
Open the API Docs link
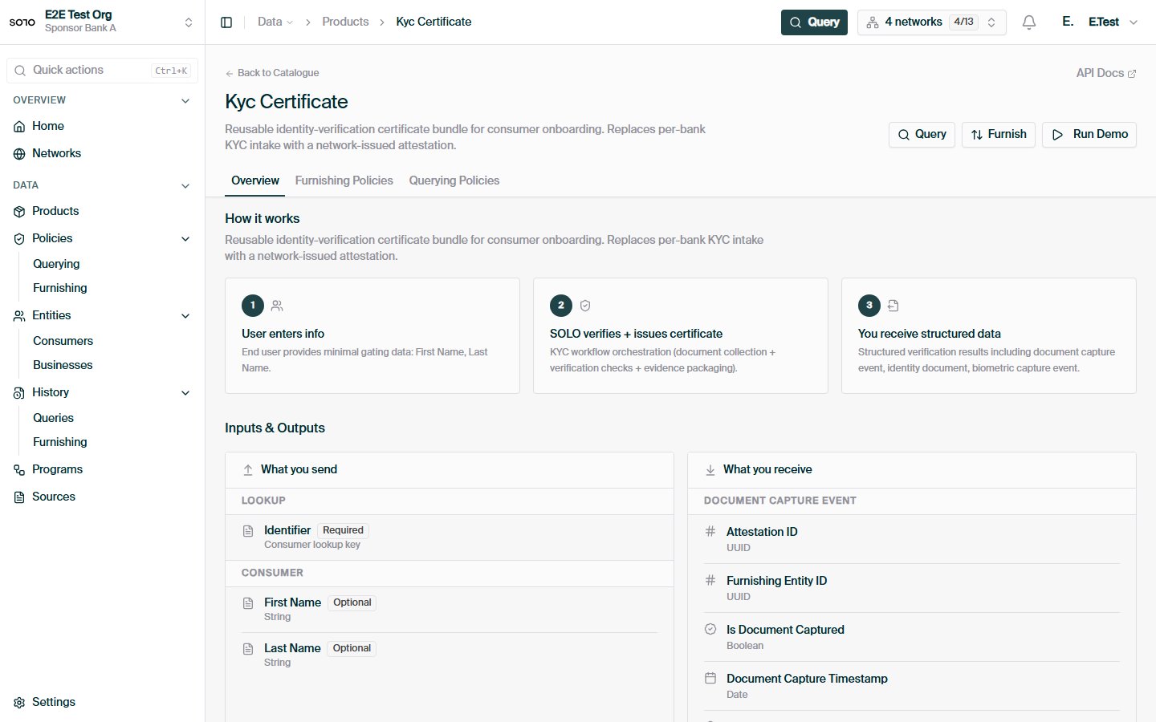(x=1106, y=73)
